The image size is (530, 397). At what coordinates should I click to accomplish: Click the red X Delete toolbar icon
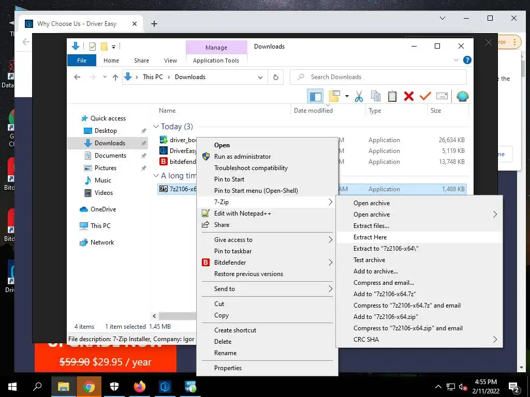click(409, 97)
